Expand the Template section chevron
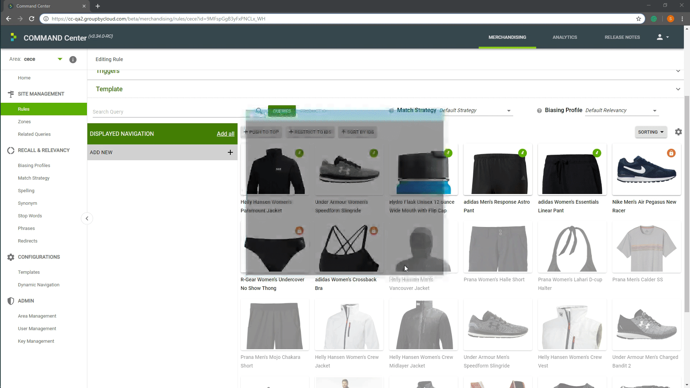The image size is (690, 388). tap(678, 89)
